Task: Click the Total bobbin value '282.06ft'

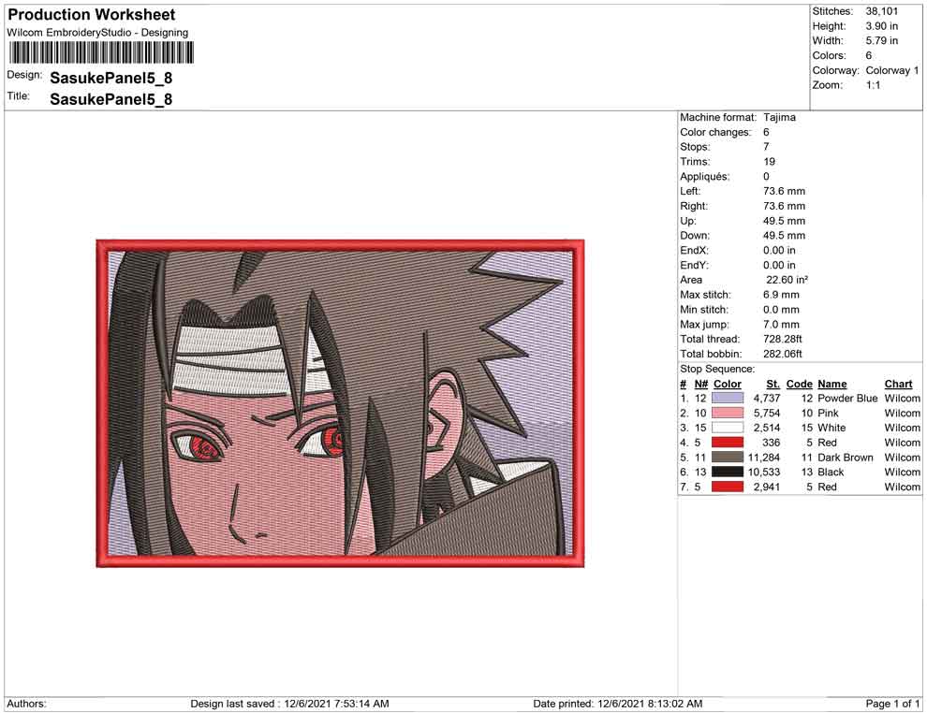Action: 783,354
